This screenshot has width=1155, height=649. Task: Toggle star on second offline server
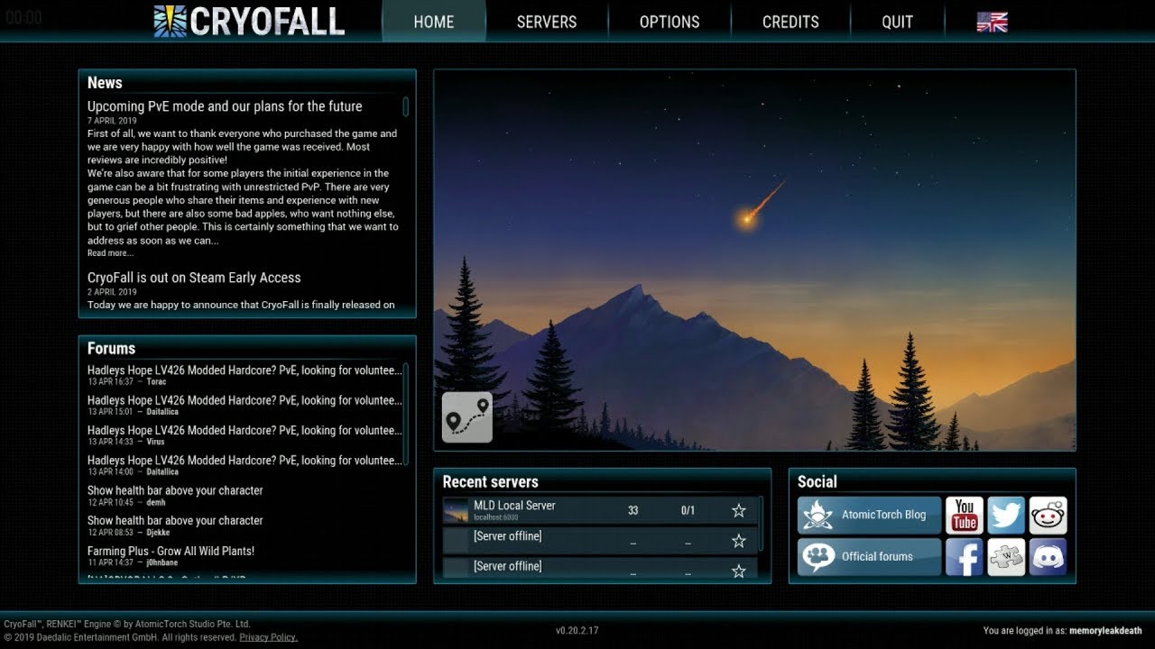coord(738,571)
